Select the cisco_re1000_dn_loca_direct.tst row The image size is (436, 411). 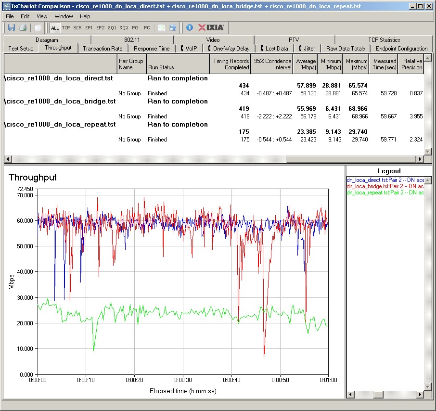tap(214, 78)
